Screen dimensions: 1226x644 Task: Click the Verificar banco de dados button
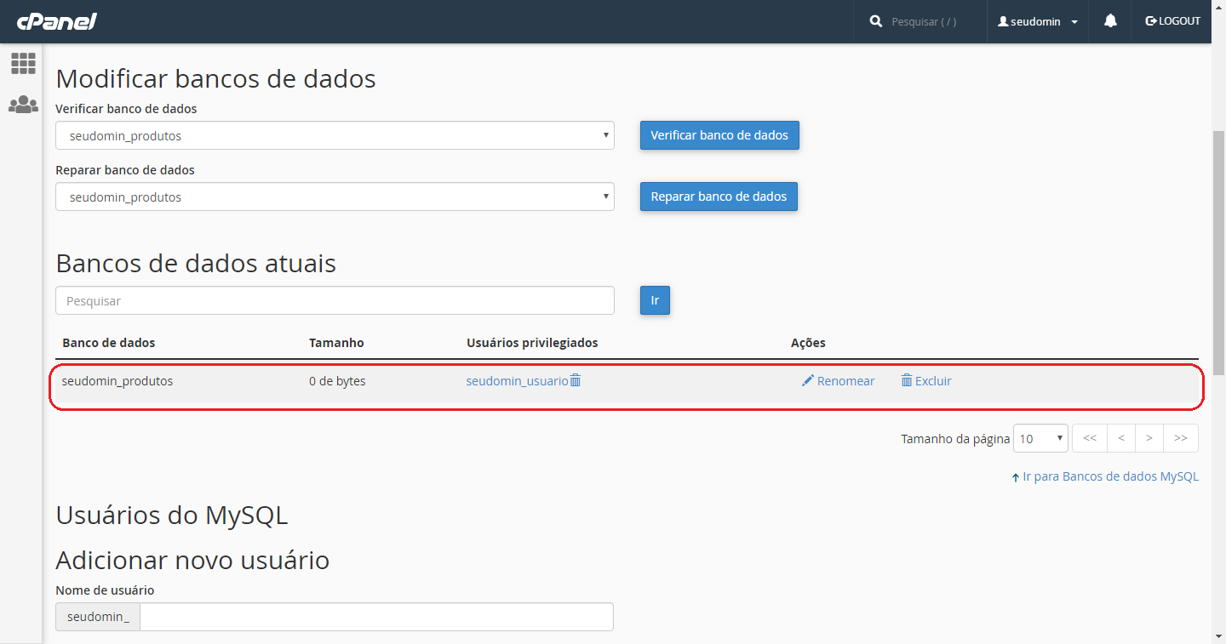(719, 135)
